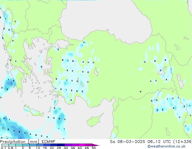Click the '06..12 UTC' time text

(159, 141)
